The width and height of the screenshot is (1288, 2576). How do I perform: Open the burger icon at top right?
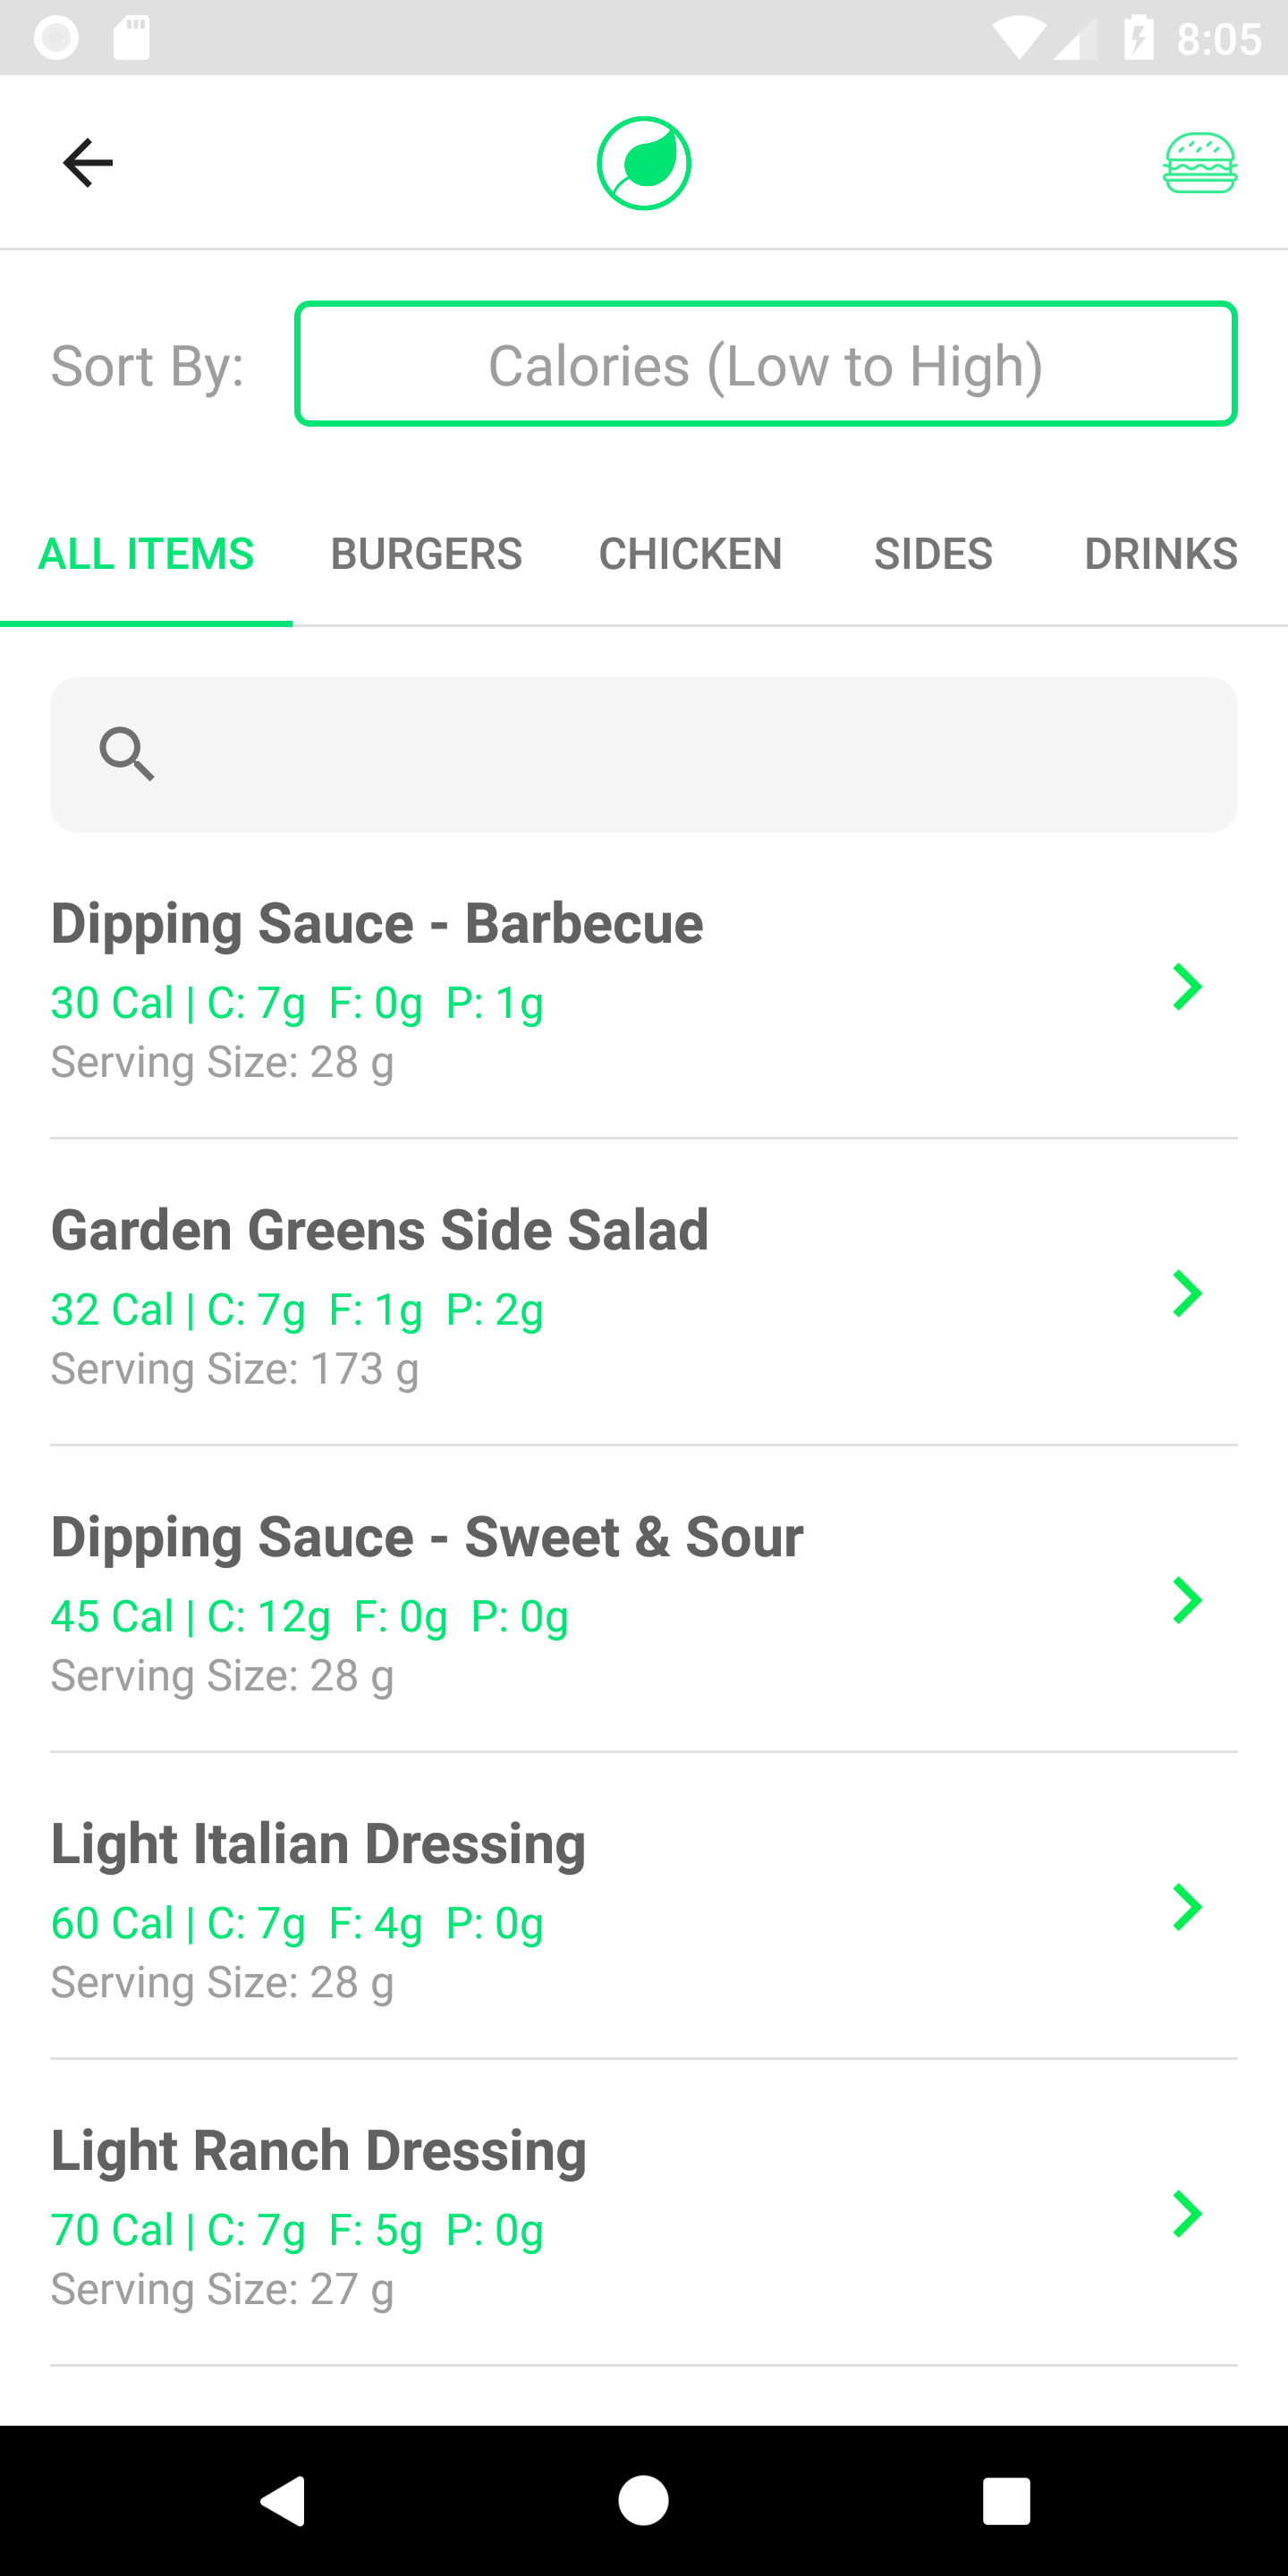point(1200,163)
